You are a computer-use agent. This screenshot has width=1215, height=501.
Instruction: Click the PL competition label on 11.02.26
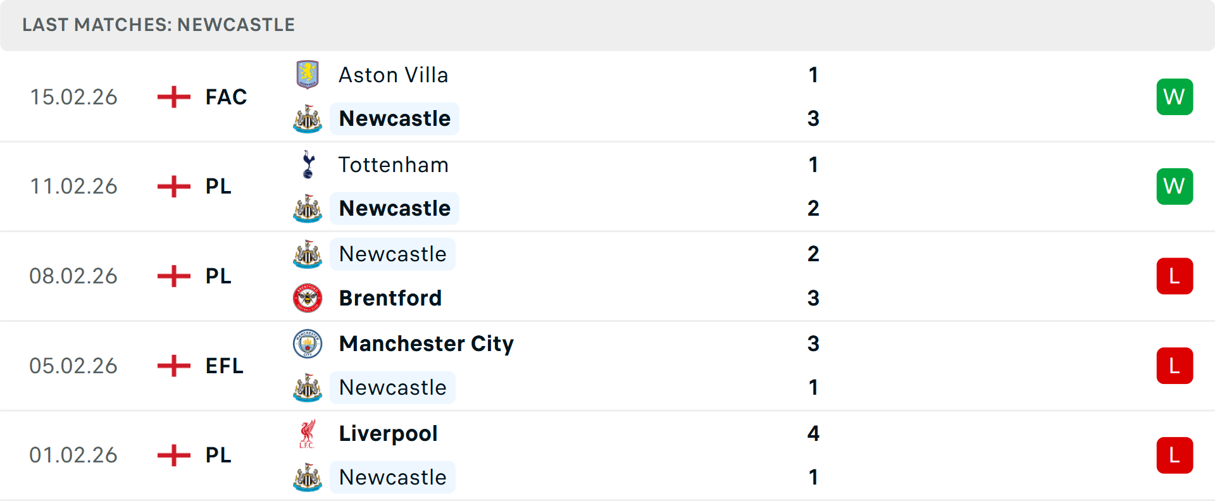(218, 186)
